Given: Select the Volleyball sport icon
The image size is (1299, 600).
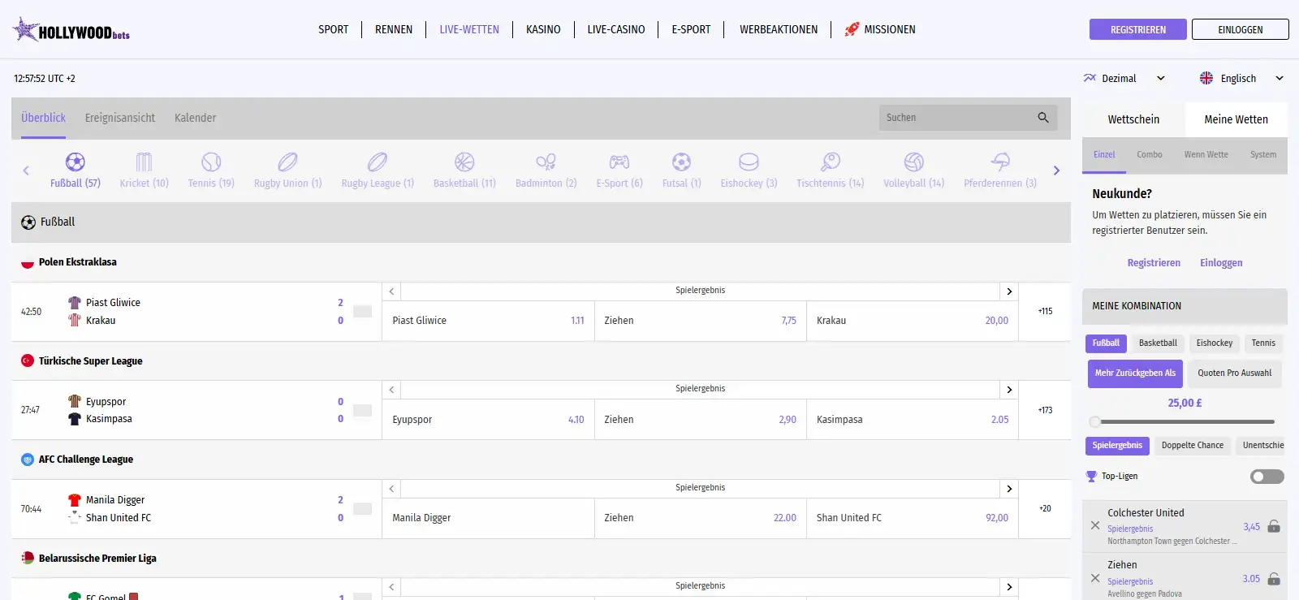Looking at the screenshot, I should click(914, 162).
